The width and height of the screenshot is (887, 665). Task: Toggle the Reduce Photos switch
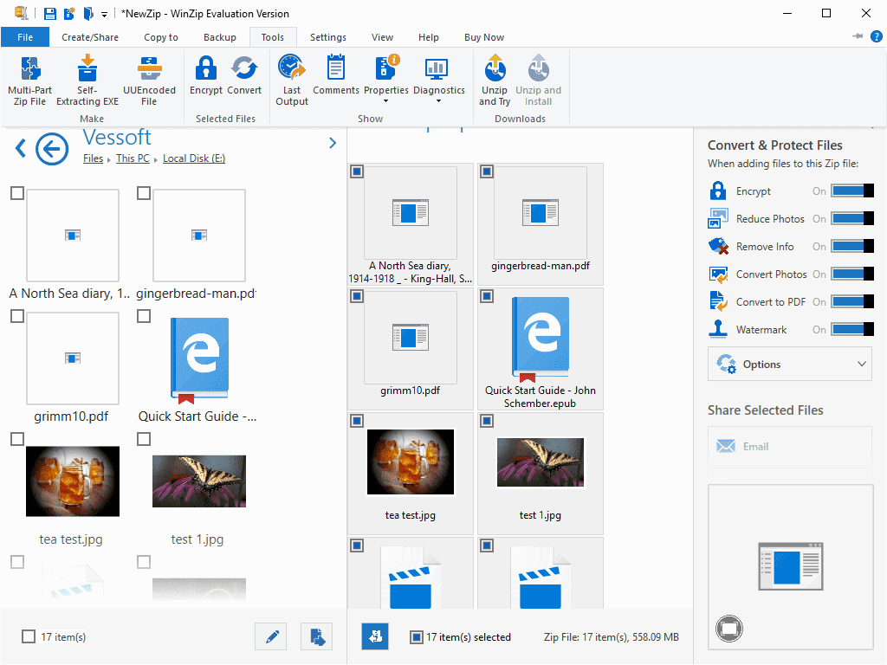[x=852, y=219]
